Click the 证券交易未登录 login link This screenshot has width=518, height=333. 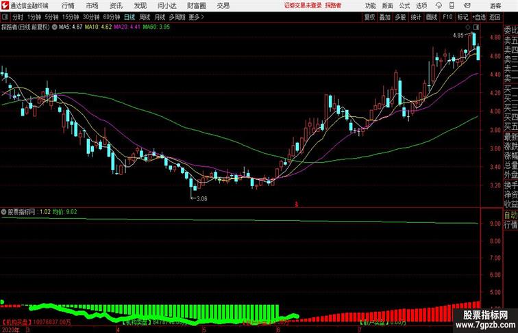[303, 5]
